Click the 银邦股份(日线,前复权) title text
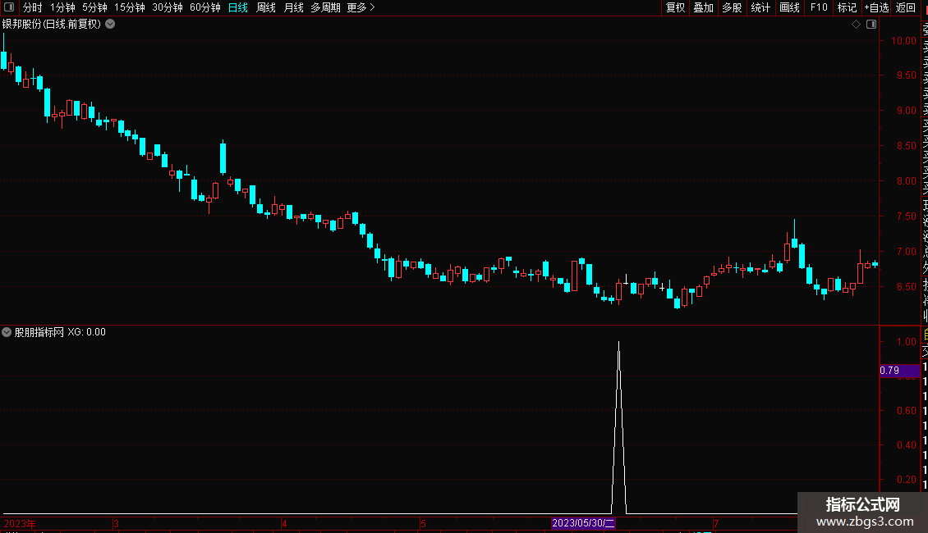The height and width of the screenshot is (533, 928). pos(52,25)
